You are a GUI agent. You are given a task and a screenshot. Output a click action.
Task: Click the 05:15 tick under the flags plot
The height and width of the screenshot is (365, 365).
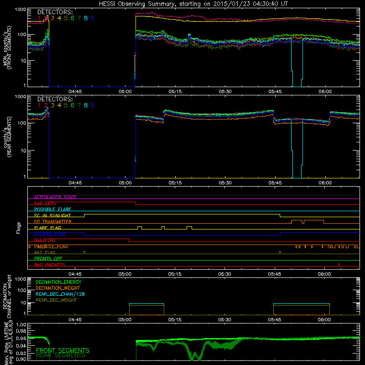click(x=175, y=274)
